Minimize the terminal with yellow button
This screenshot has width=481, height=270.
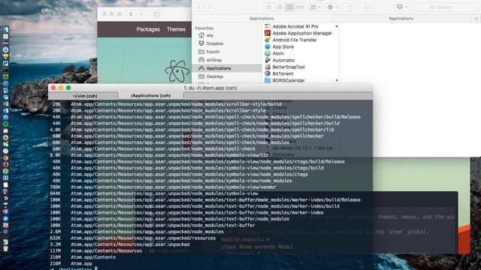tap(61, 88)
